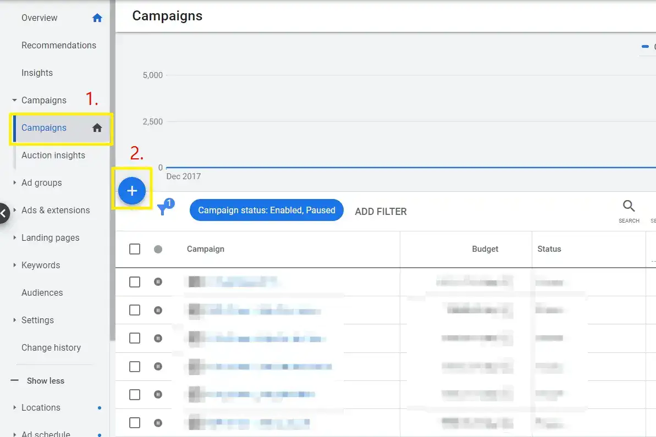The image size is (656, 437).
Task: Click the Search icon above the table
Action: (629, 206)
